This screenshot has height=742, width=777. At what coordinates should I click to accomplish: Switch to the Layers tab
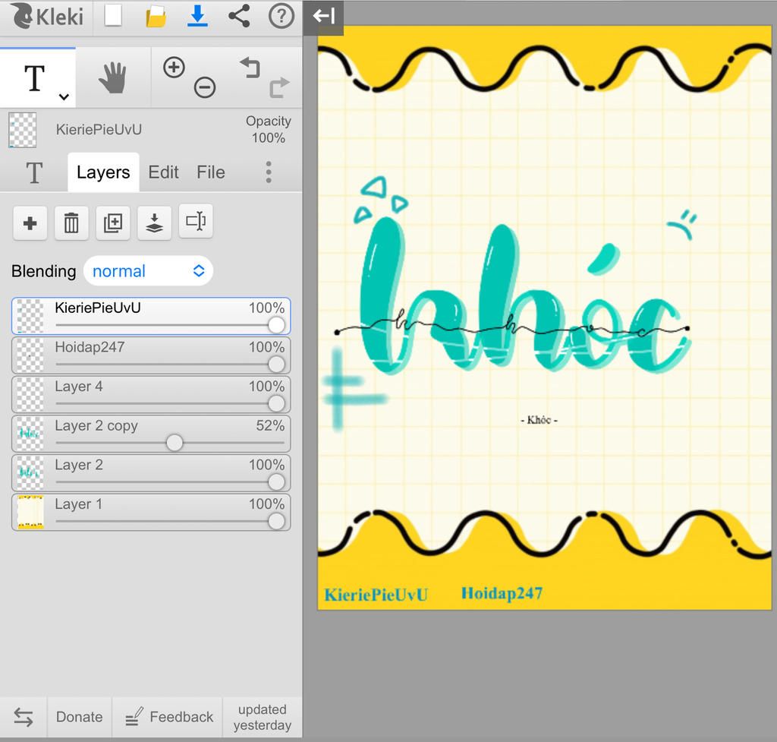103,172
